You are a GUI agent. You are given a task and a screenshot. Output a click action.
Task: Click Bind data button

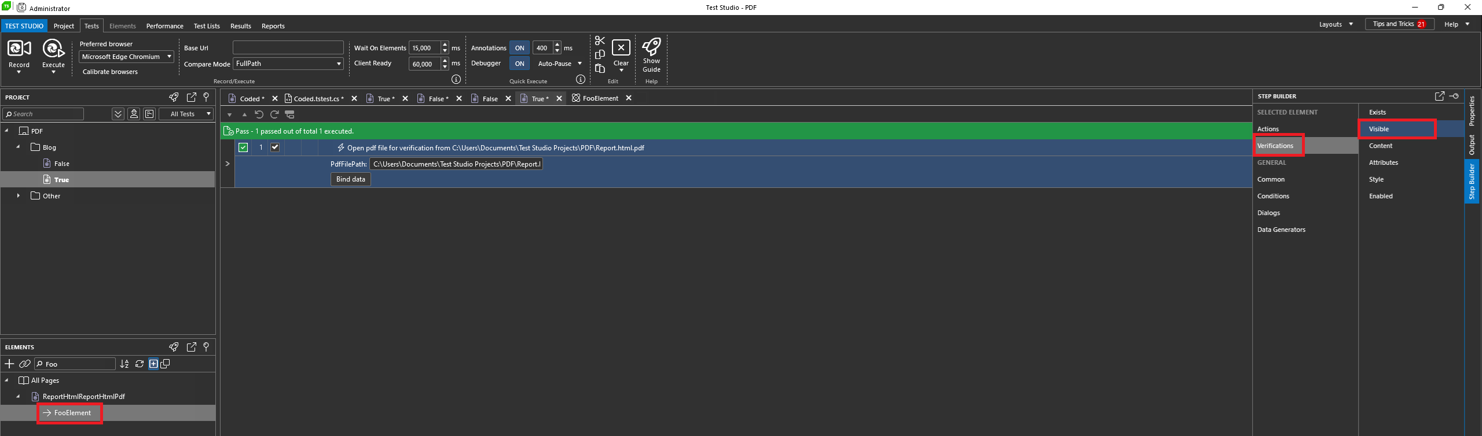pos(351,179)
